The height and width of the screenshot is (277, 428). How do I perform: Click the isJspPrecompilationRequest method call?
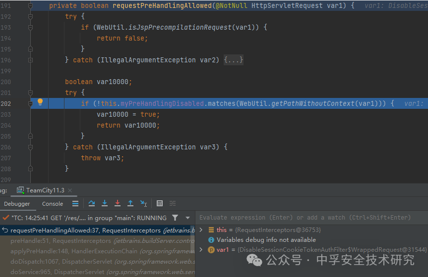point(180,27)
